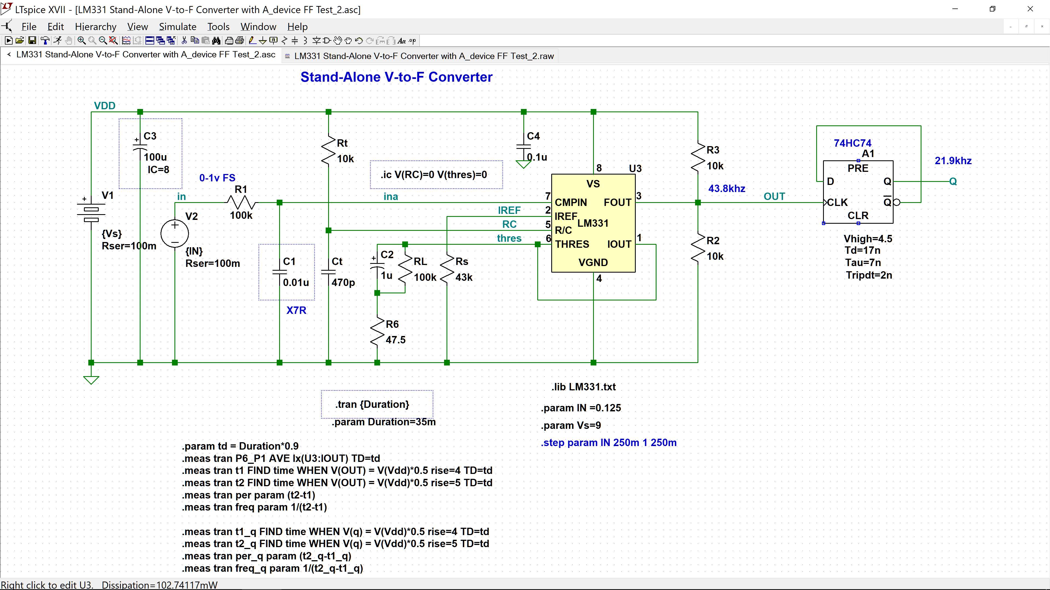1050x590 pixels.
Task: Open Find with the binoculars icon
Action: (217, 41)
